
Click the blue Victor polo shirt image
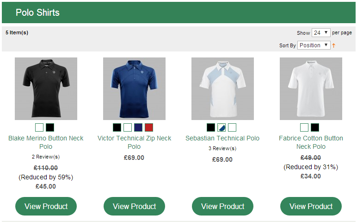[x=134, y=89]
